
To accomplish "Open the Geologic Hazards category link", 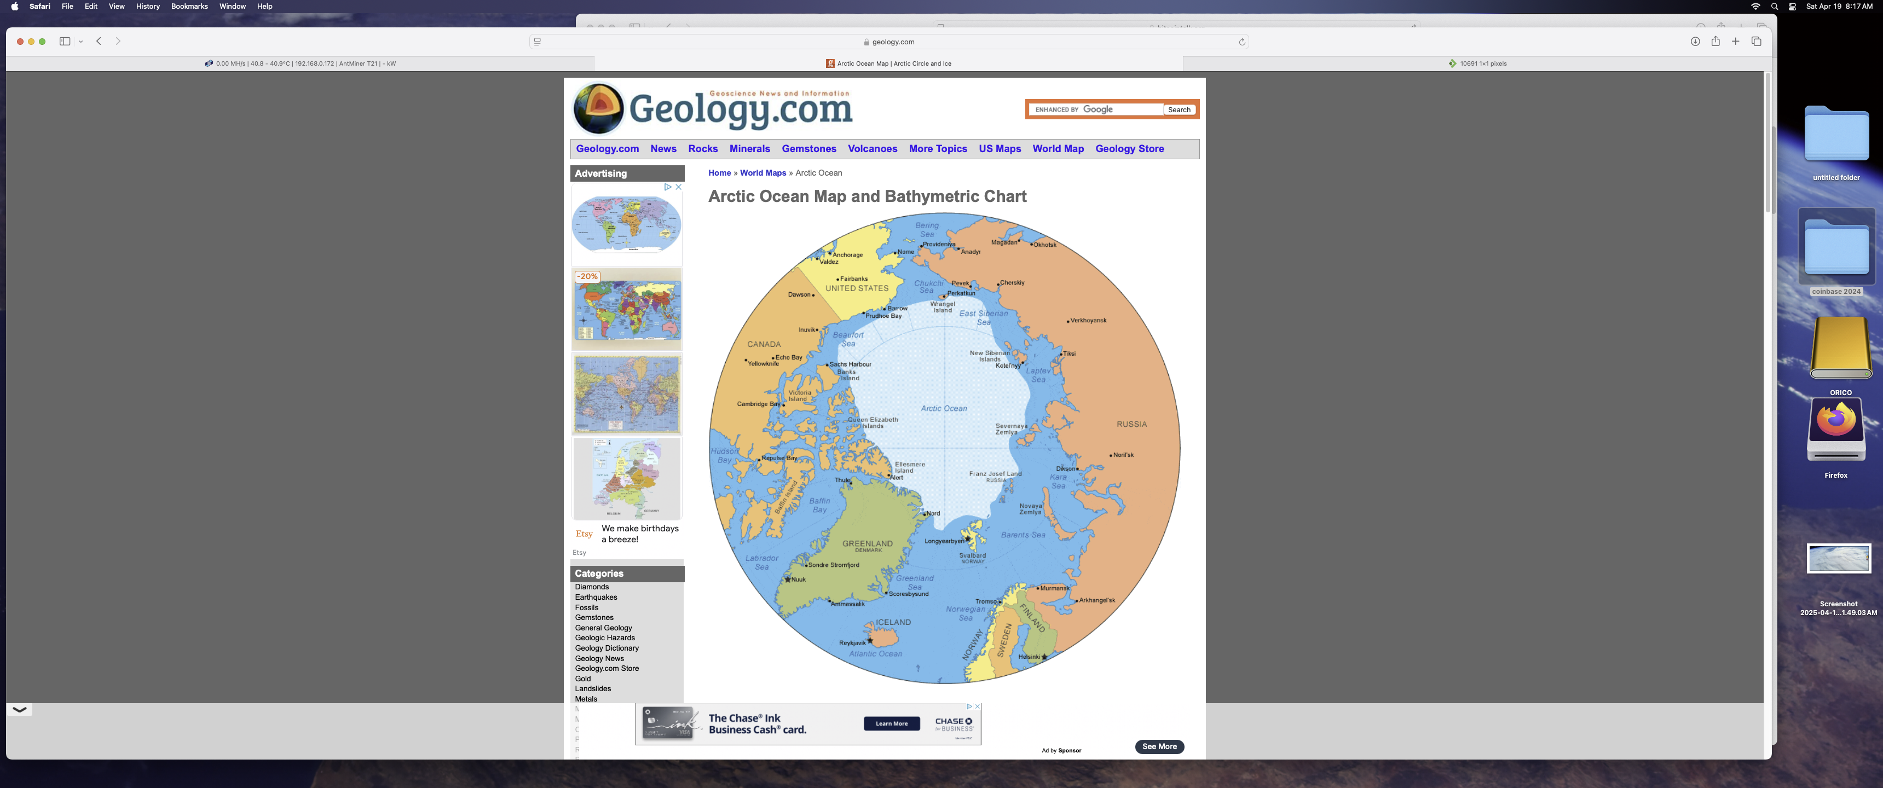I will tap(604, 638).
